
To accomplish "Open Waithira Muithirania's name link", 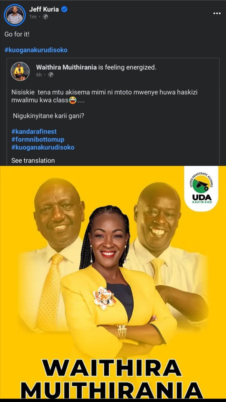I will pos(66,67).
